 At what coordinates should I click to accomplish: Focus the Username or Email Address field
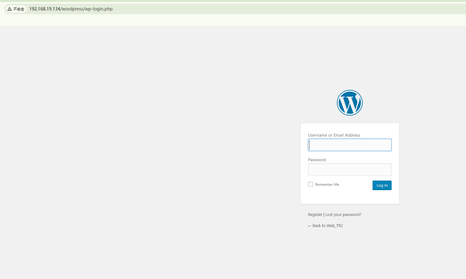pyautogui.click(x=349, y=145)
